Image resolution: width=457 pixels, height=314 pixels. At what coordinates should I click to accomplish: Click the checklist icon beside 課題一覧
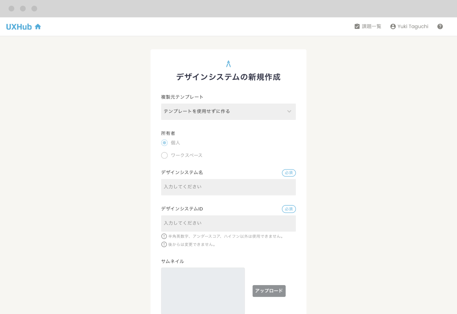(357, 26)
